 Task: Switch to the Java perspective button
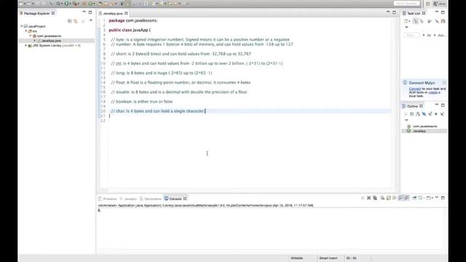coord(440,4)
